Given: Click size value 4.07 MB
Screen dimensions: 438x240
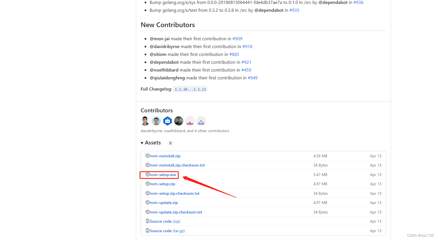Looking at the screenshot, I should point(320,203).
